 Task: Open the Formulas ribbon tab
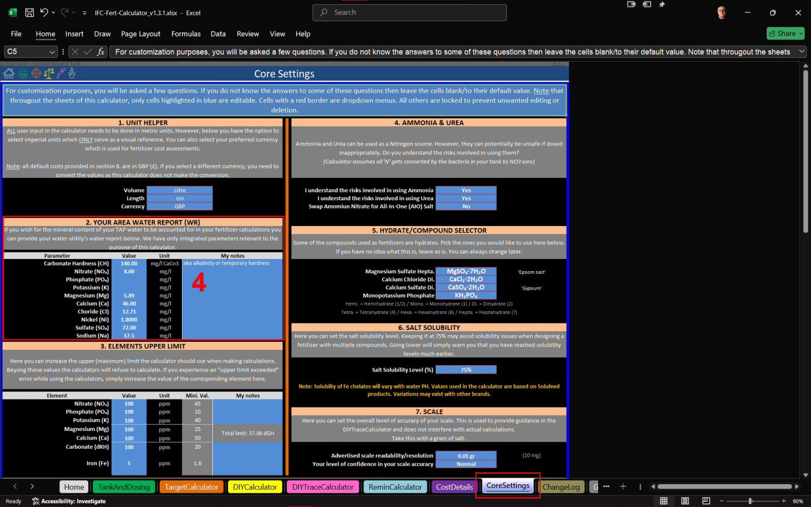186,34
